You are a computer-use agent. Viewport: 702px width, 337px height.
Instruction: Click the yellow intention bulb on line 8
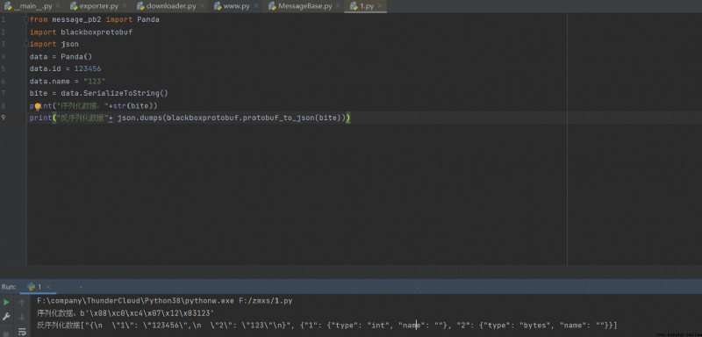coord(38,106)
